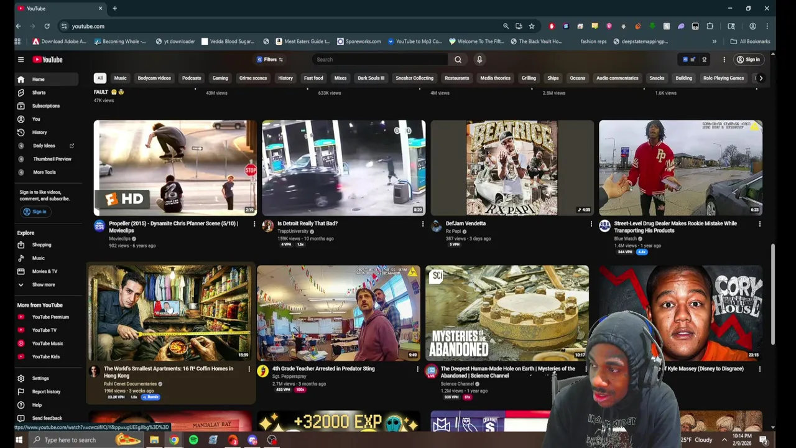
Task: Click the search magnifier button
Action: coord(458,60)
